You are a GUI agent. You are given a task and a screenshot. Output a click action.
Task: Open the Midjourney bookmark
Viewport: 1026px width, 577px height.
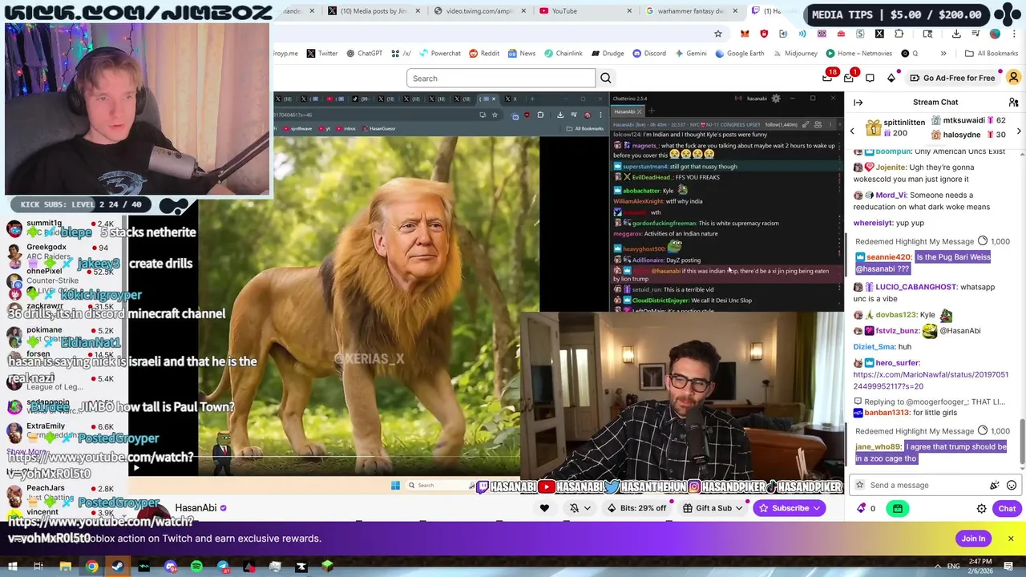(x=795, y=54)
